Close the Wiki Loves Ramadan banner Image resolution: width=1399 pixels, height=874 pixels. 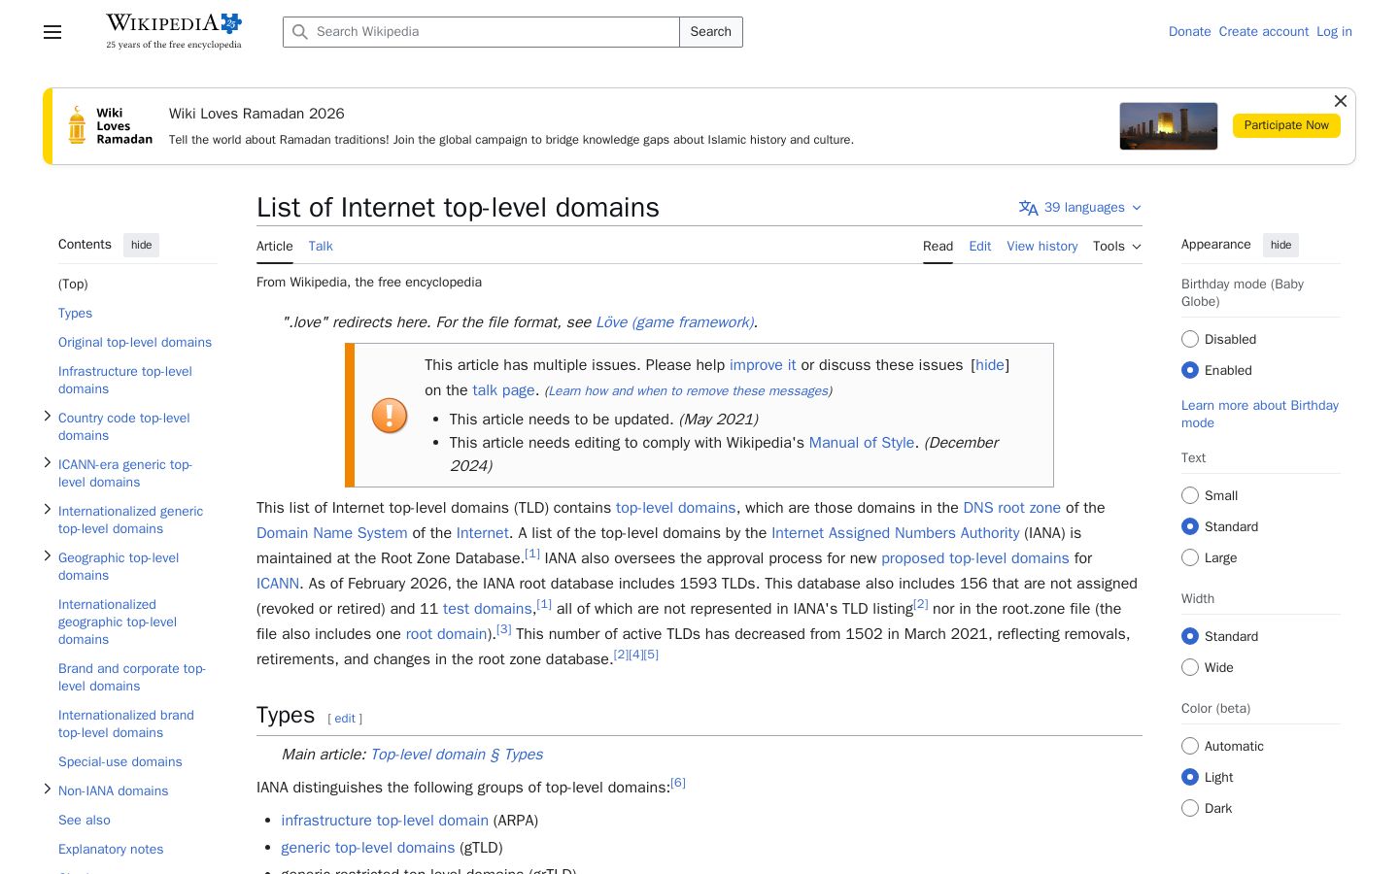point(1340,101)
